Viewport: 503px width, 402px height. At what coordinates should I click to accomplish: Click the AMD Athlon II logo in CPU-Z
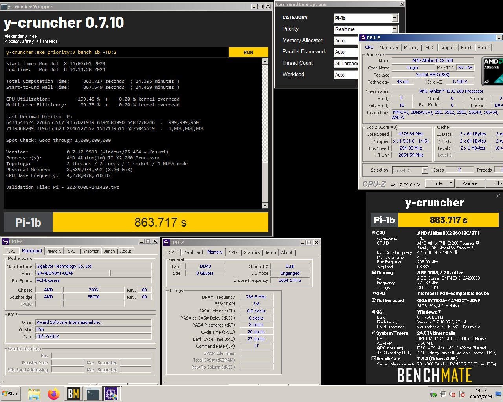(x=492, y=71)
